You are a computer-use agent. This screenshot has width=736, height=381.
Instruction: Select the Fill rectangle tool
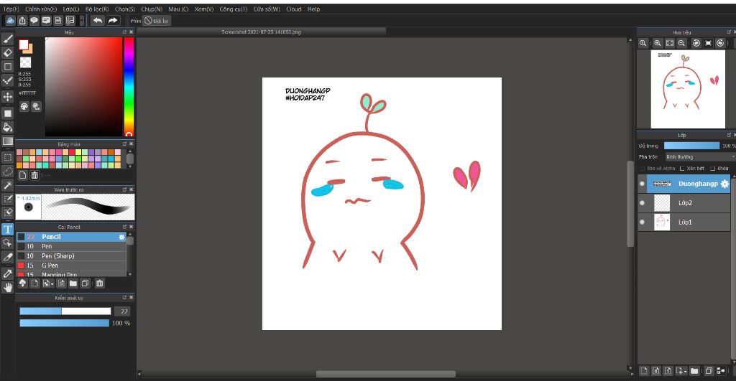[x=7, y=113]
